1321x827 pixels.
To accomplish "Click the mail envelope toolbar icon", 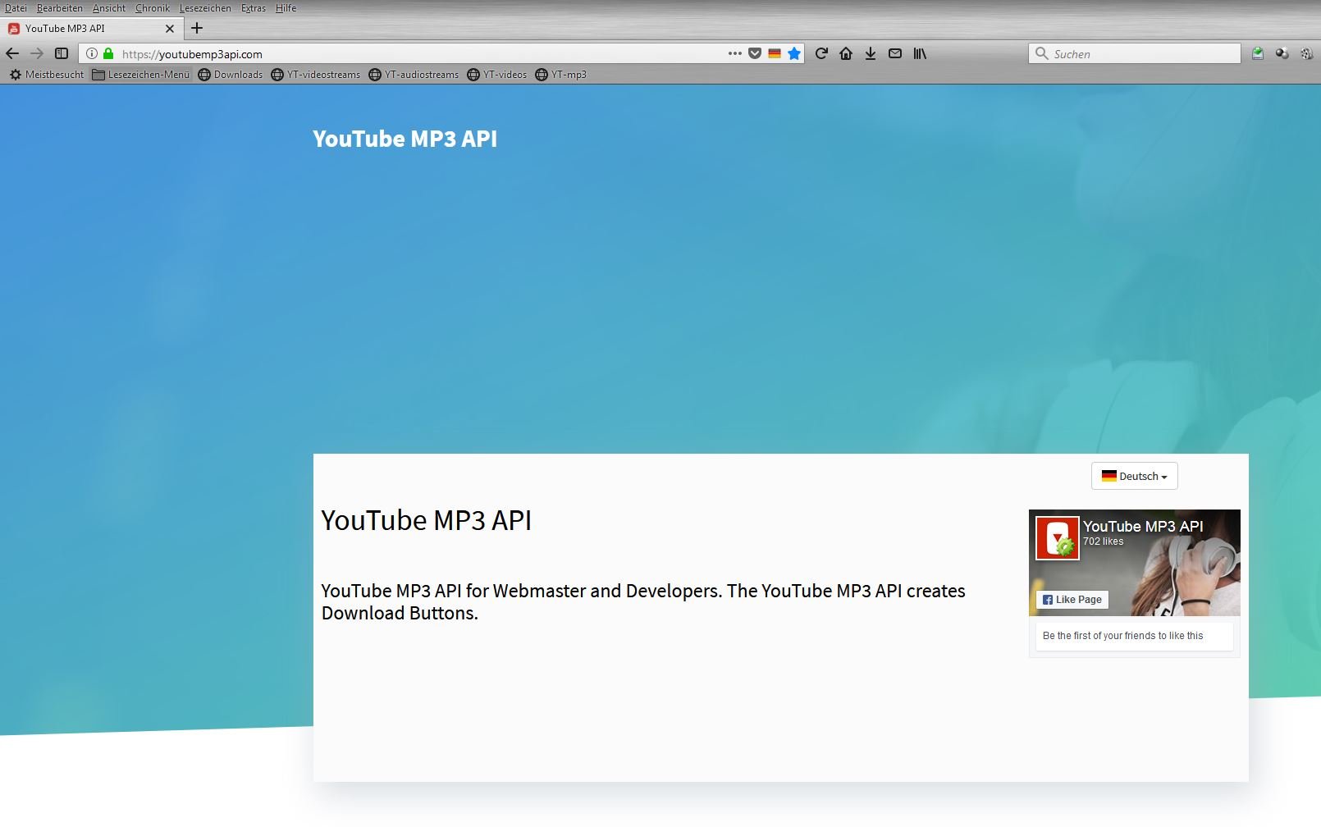I will pos(895,53).
